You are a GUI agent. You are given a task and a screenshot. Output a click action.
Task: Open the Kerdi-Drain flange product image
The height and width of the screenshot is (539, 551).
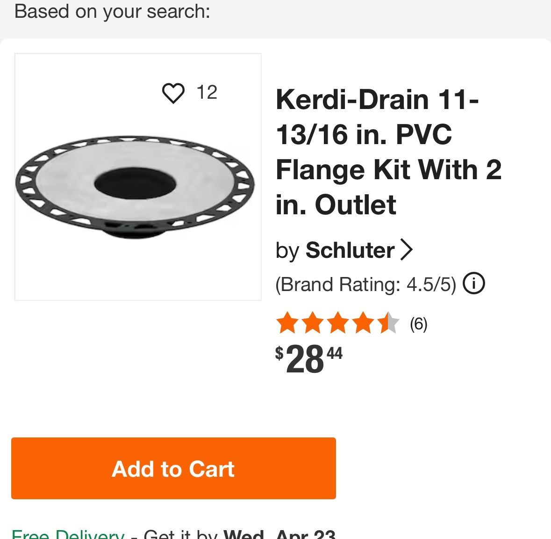[136, 187]
